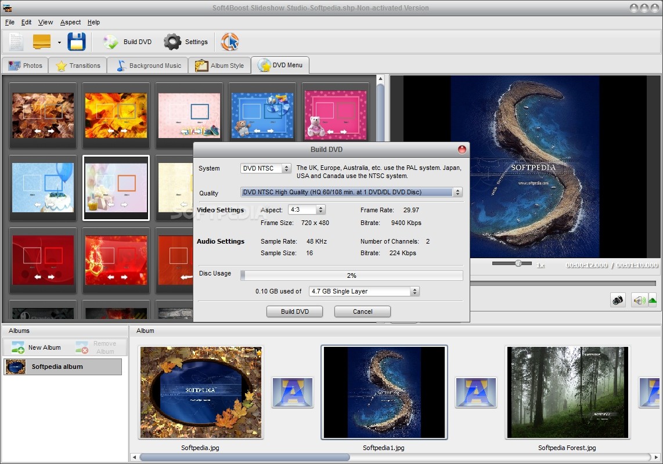
Task: Expand the arrow beside the open folder icon
Action: 59,42
